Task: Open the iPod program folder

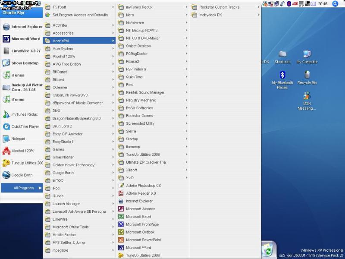Action: pyautogui.click(x=79, y=188)
